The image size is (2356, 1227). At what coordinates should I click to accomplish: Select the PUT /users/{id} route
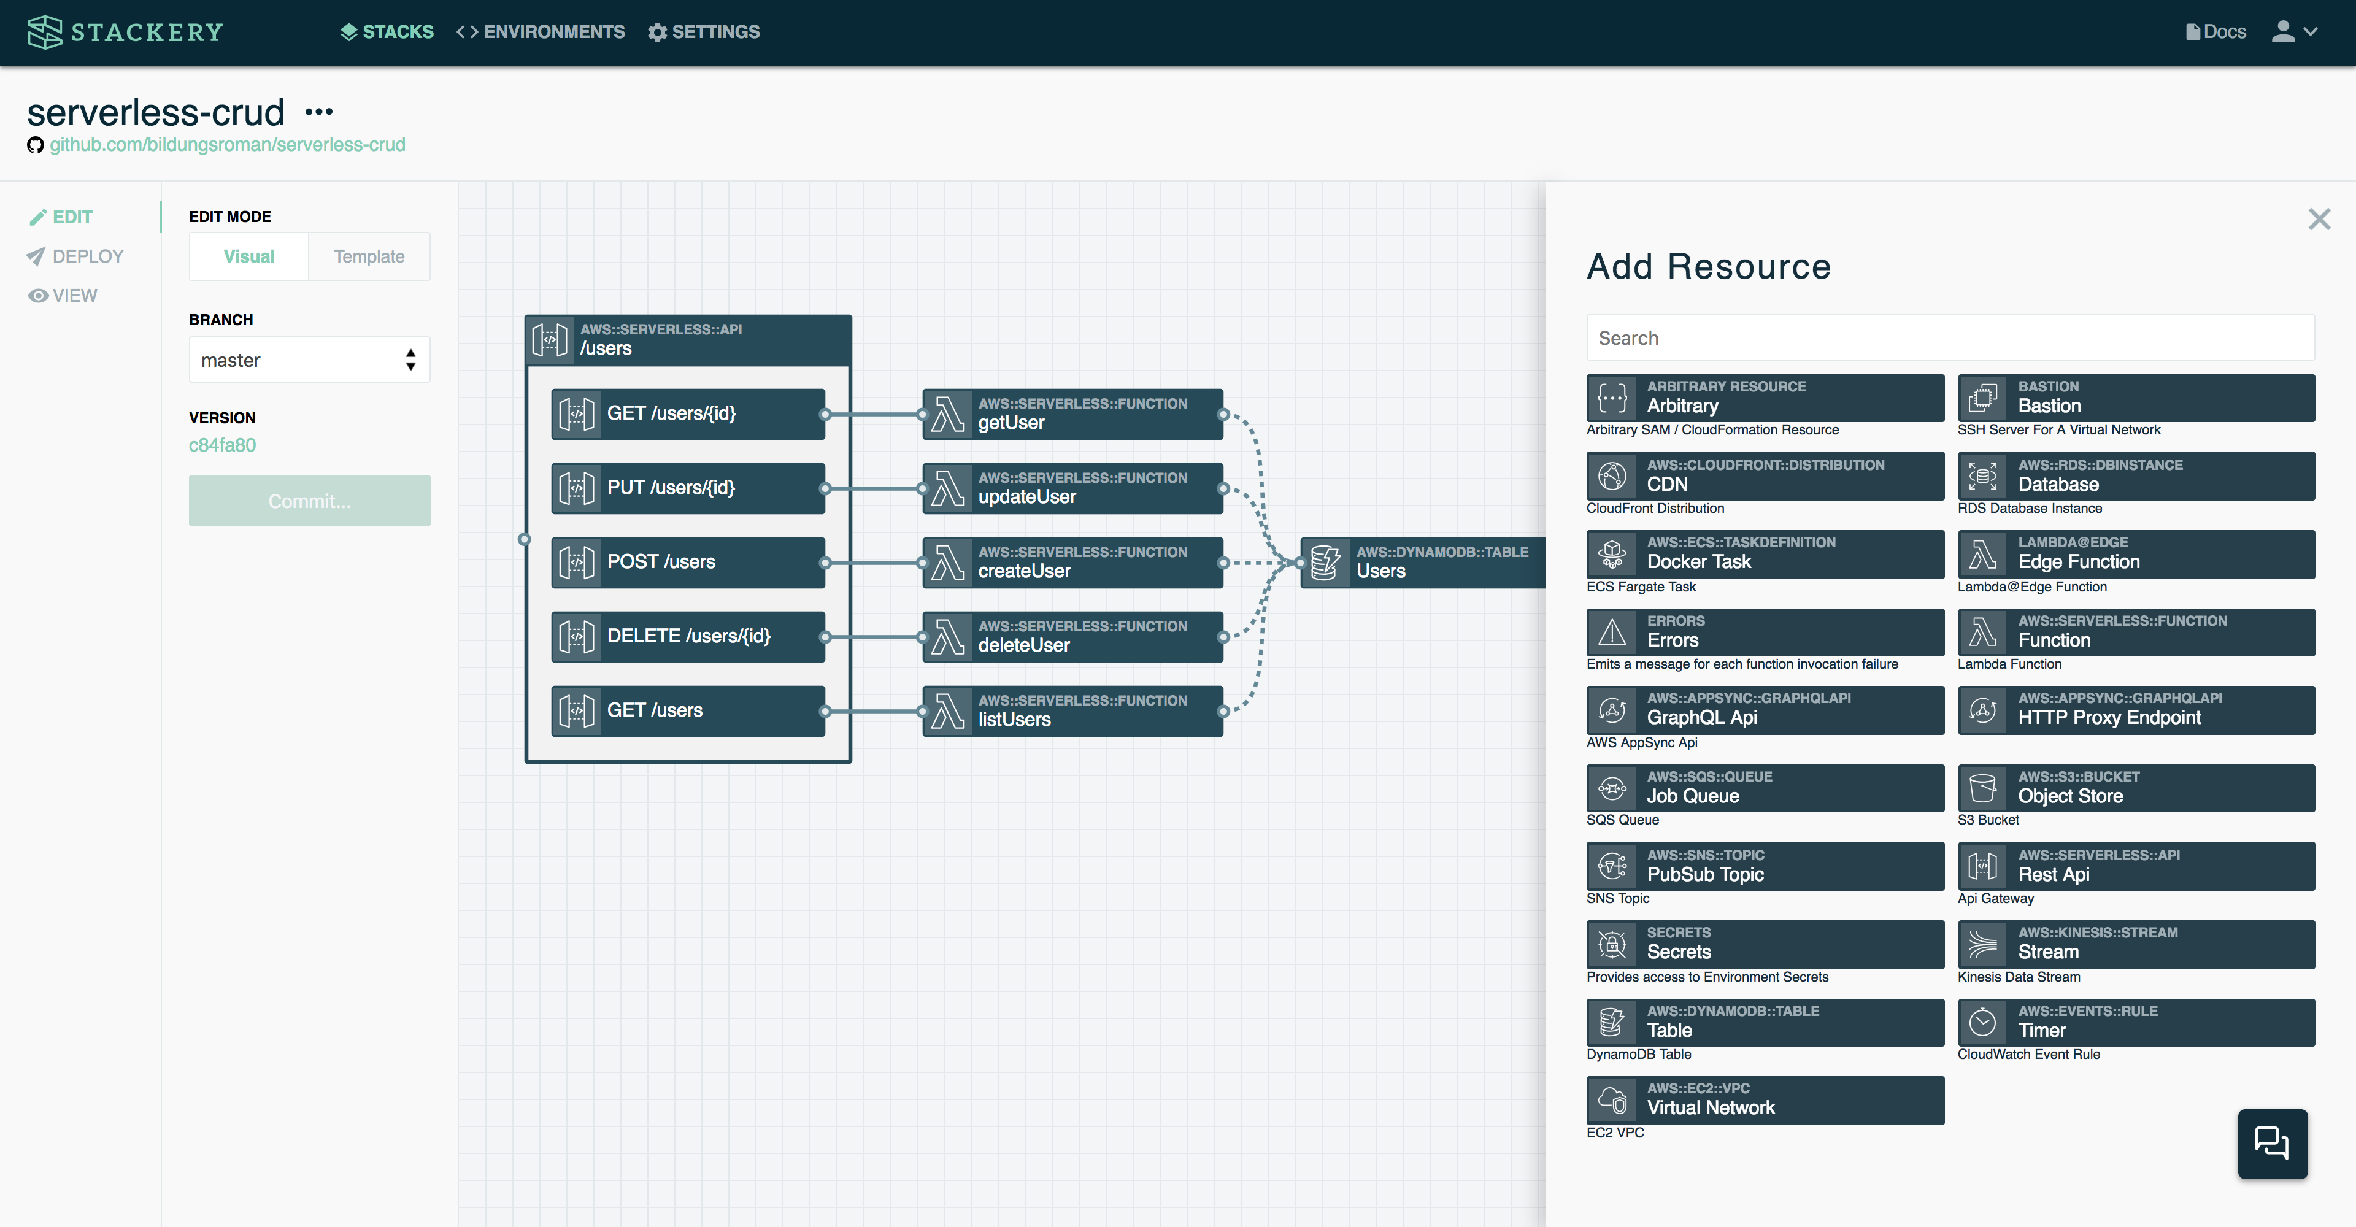click(688, 487)
